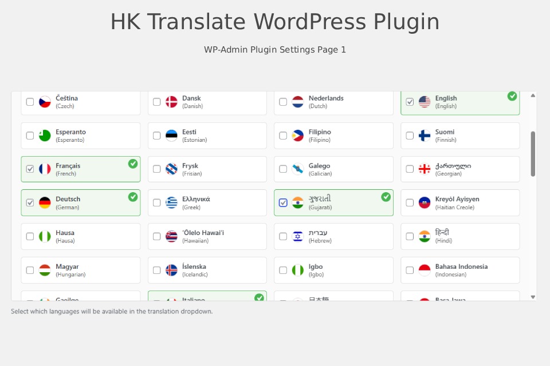Click the green checkmark badge on English
The height and width of the screenshot is (366, 550).
[x=512, y=96]
